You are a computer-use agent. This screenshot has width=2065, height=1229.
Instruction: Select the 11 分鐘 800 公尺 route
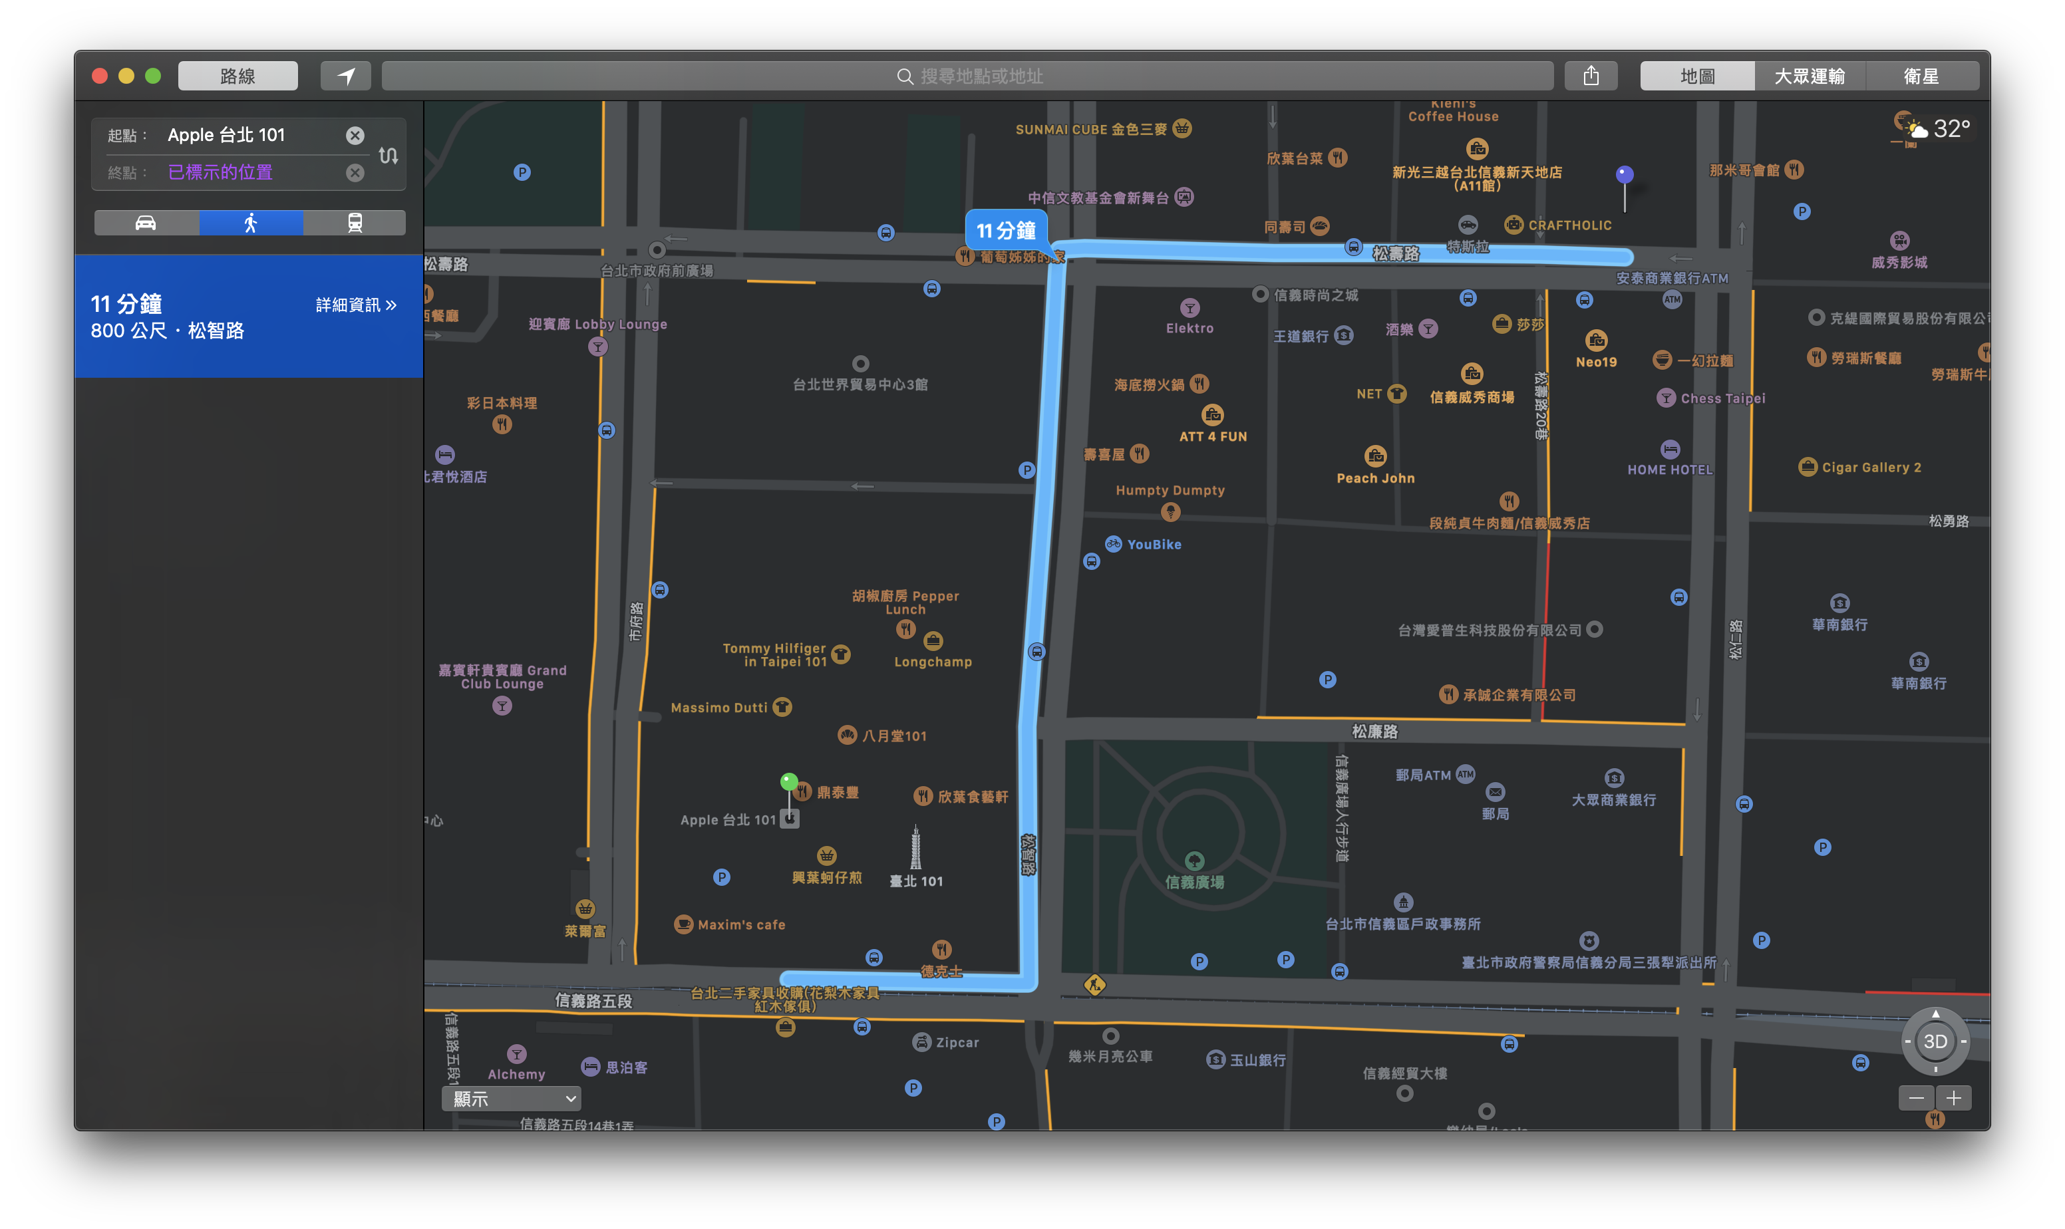coord(249,317)
